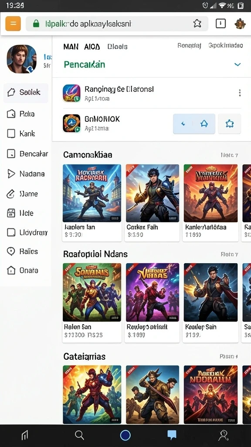This screenshot has height=447, width=251.
Task: Open third game thumbnail under Gateiamias
Action: tap(210, 395)
